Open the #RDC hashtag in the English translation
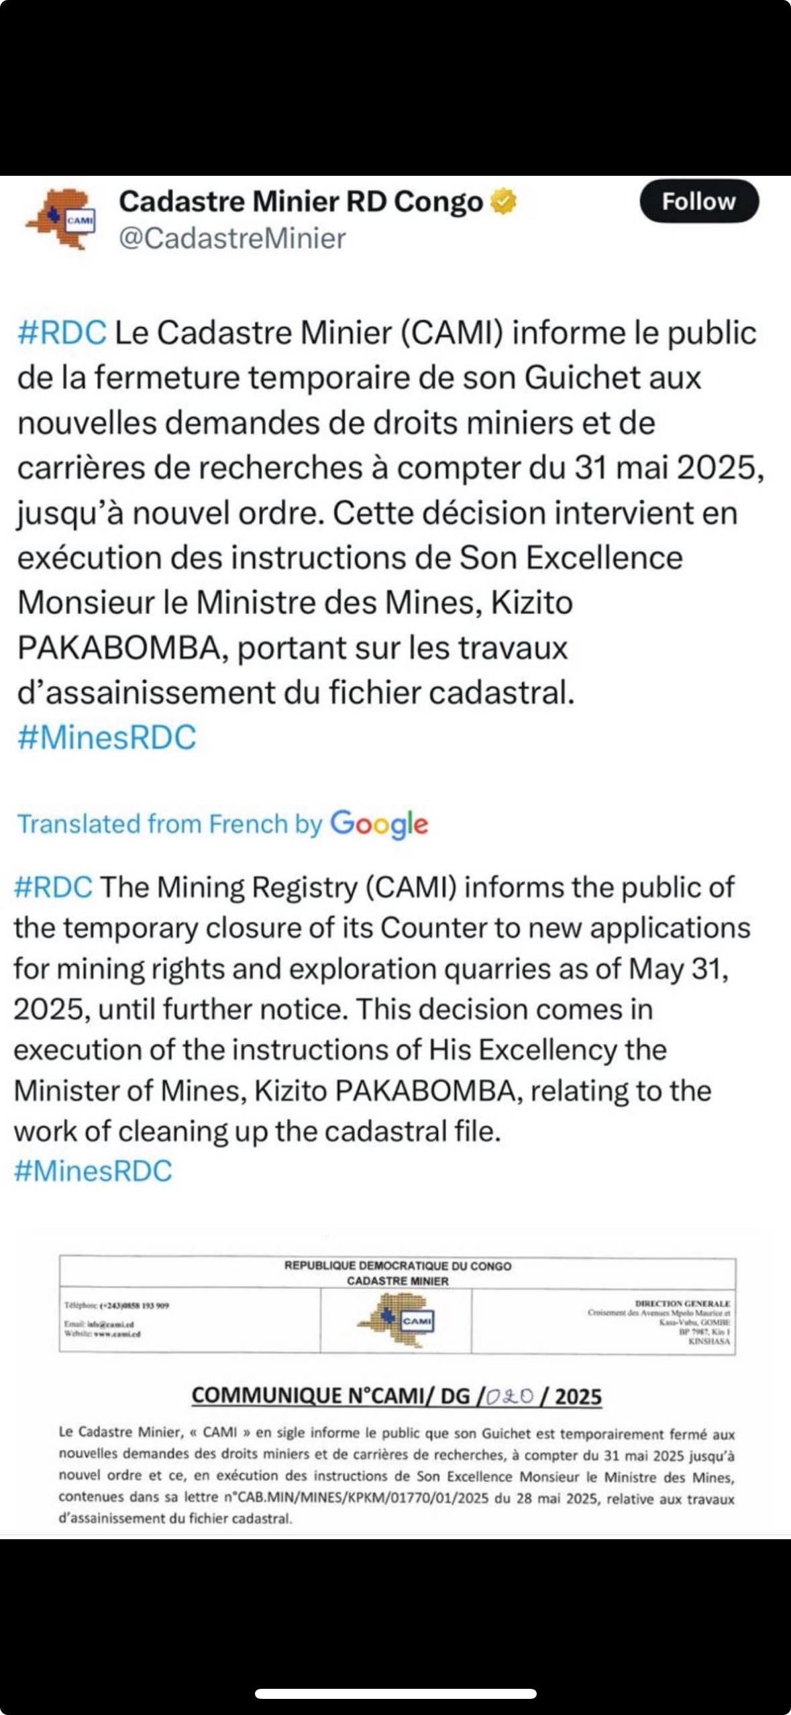This screenshot has width=791, height=1715. 53,887
